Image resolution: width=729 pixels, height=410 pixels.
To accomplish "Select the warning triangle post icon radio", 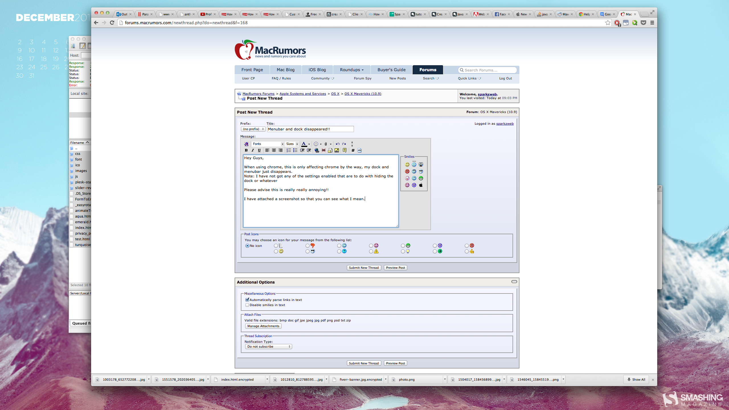I will coord(371,251).
